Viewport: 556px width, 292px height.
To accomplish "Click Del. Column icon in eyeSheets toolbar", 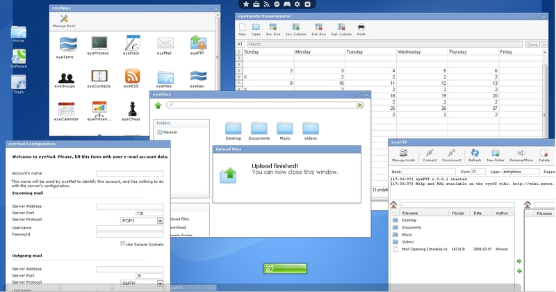I will pyautogui.click(x=341, y=27).
